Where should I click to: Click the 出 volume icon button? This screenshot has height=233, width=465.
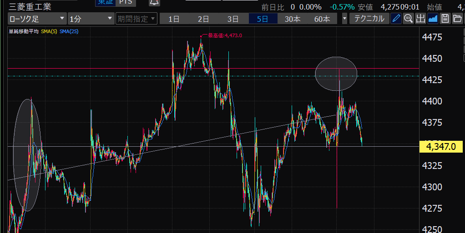coord(420,19)
